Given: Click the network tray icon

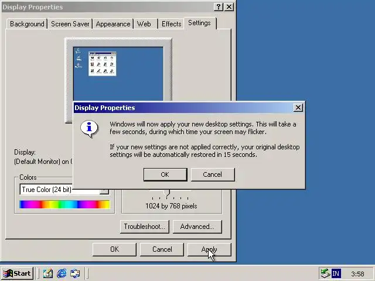Looking at the screenshot, I should [x=325, y=273].
